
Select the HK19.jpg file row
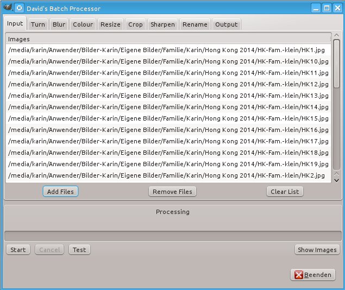pyautogui.click(x=168, y=164)
